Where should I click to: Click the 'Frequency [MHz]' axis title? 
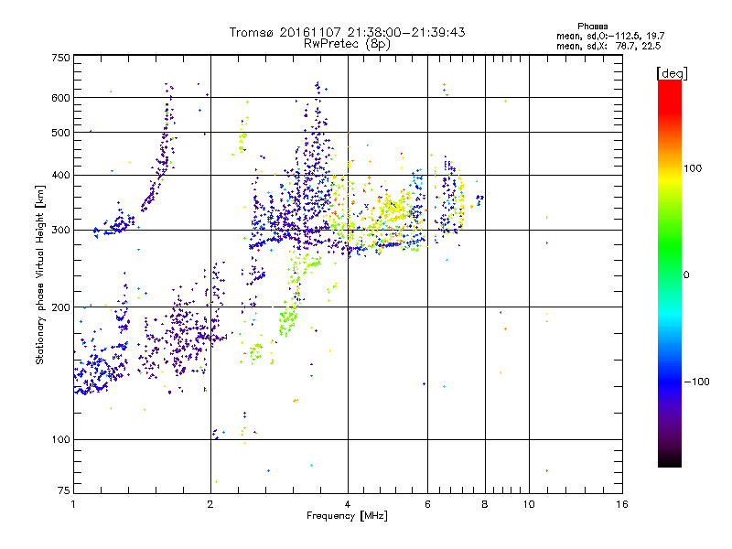[x=347, y=516]
